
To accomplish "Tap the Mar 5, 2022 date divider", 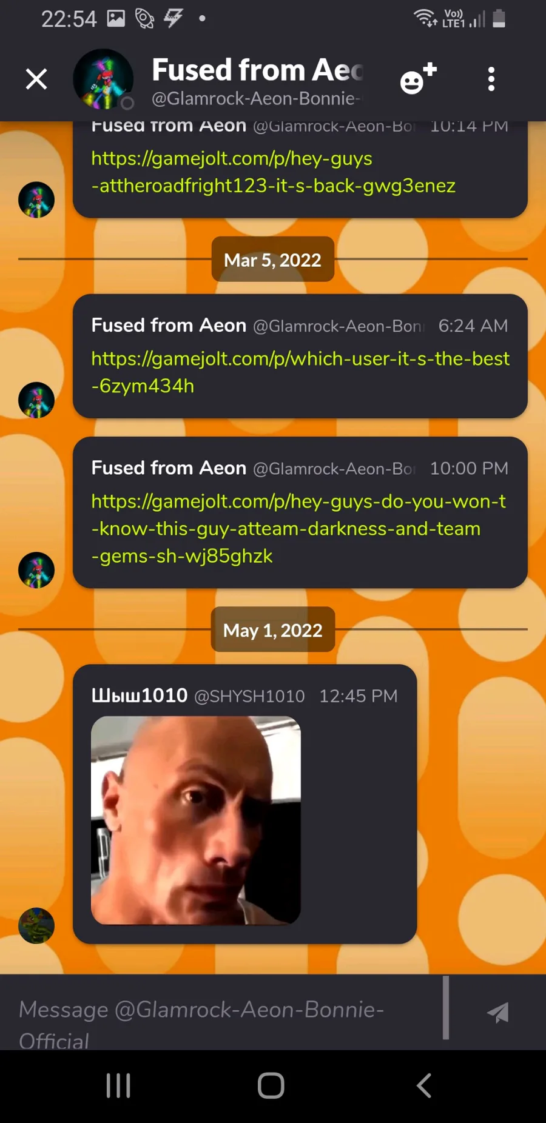I will (x=272, y=260).
